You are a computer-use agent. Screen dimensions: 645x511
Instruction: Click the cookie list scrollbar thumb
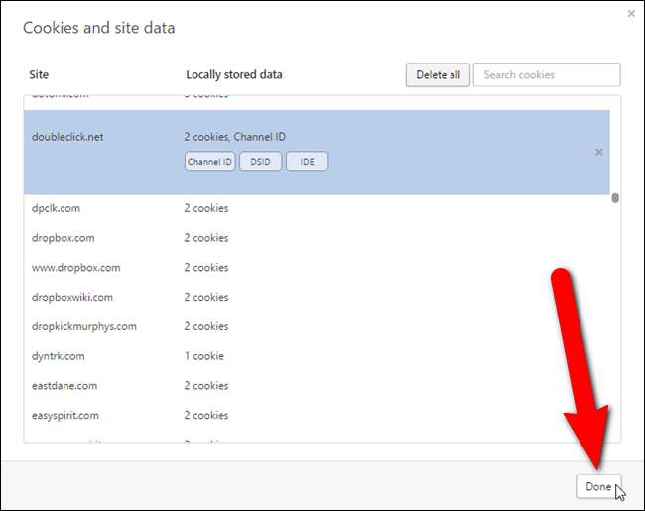click(615, 197)
